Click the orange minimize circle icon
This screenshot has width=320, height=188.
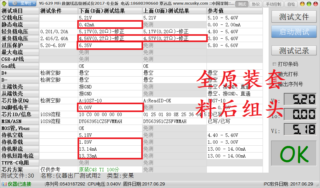[x=302, y=4]
